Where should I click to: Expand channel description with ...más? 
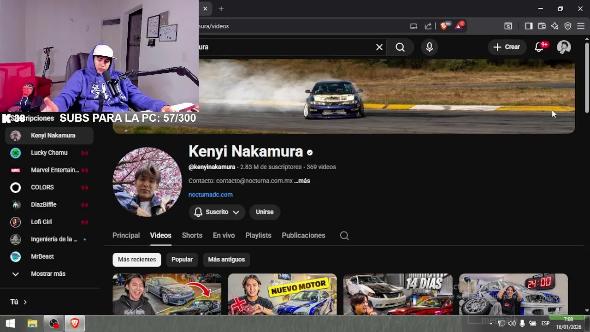pyautogui.click(x=302, y=181)
